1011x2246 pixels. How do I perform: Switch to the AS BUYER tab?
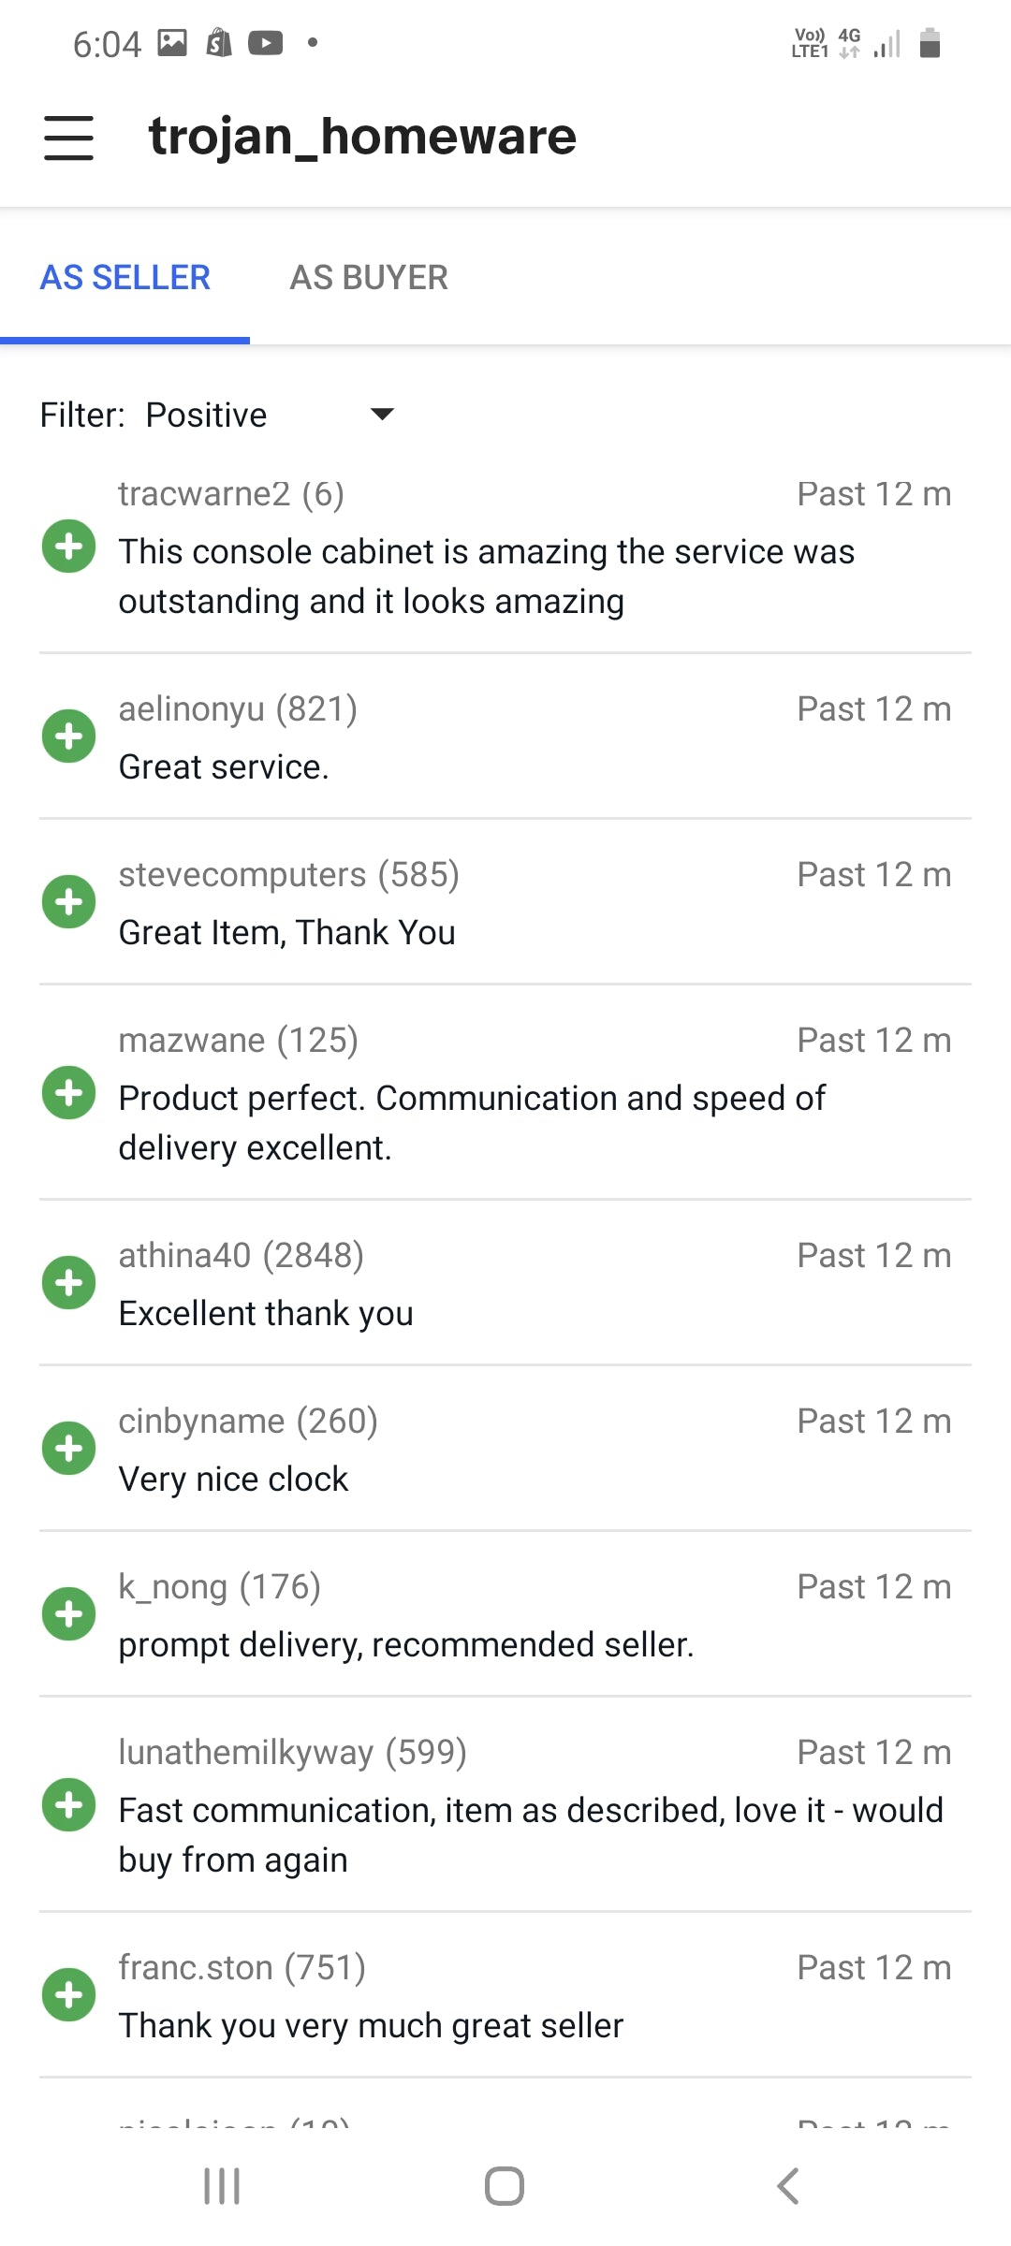(x=369, y=278)
